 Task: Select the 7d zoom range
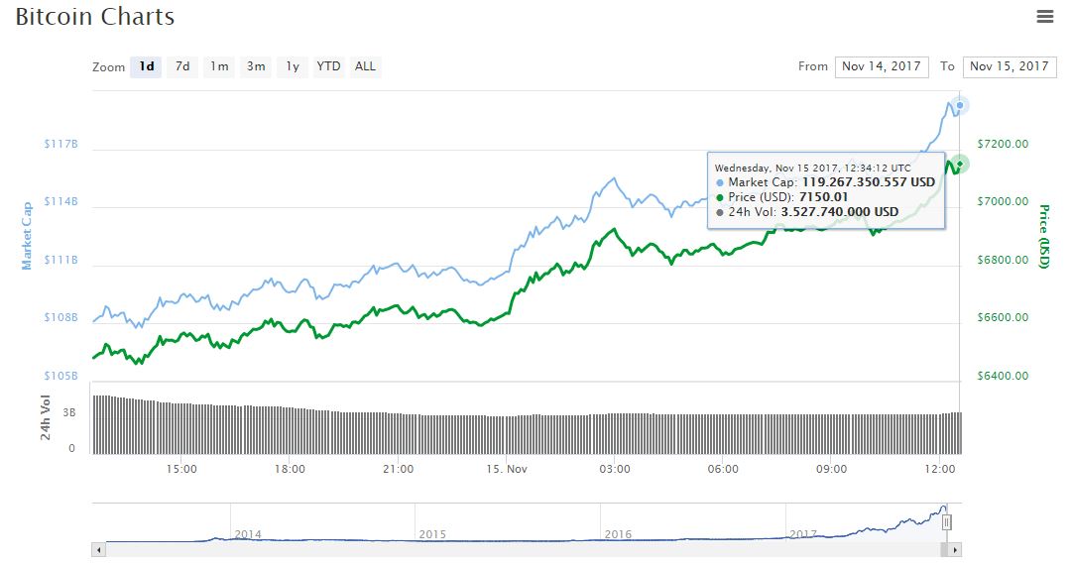pos(182,66)
